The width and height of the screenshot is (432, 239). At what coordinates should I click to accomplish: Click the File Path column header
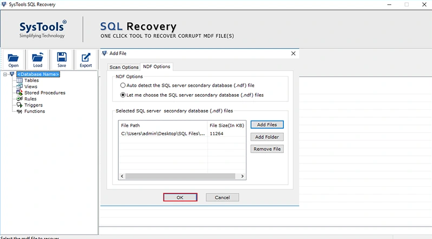163,125
